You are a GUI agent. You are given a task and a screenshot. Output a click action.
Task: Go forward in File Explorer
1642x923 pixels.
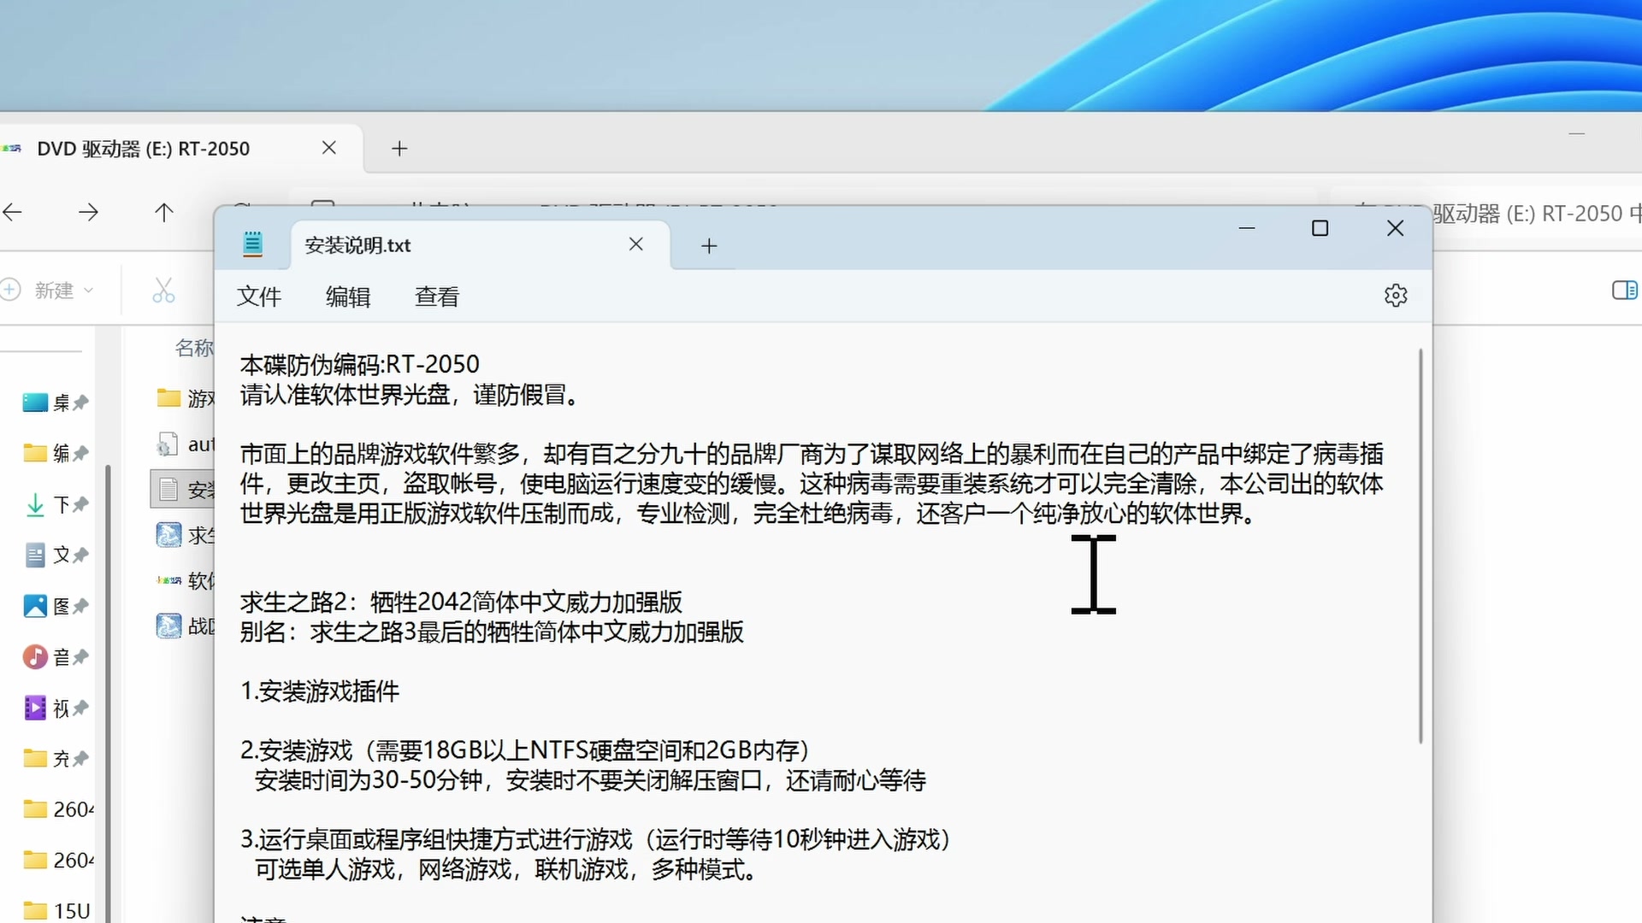coord(88,212)
